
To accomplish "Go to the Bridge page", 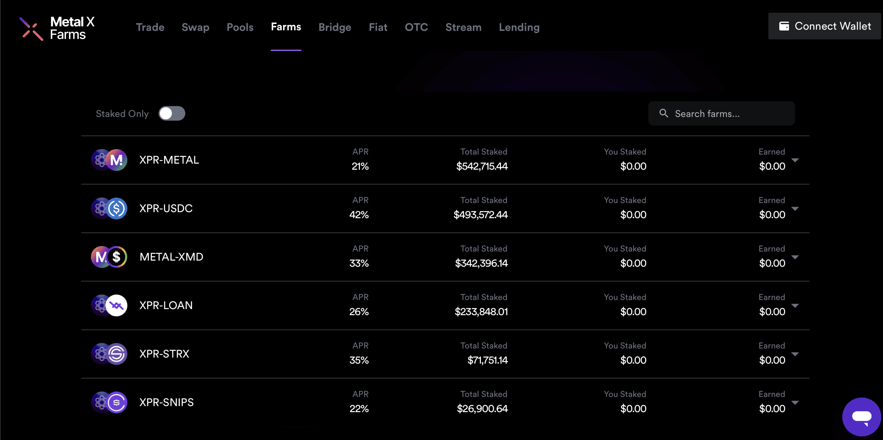I will 334,27.
